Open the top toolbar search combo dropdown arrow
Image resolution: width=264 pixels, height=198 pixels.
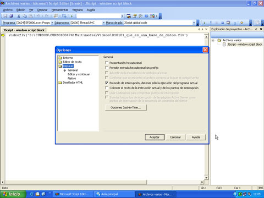(122, 16)
